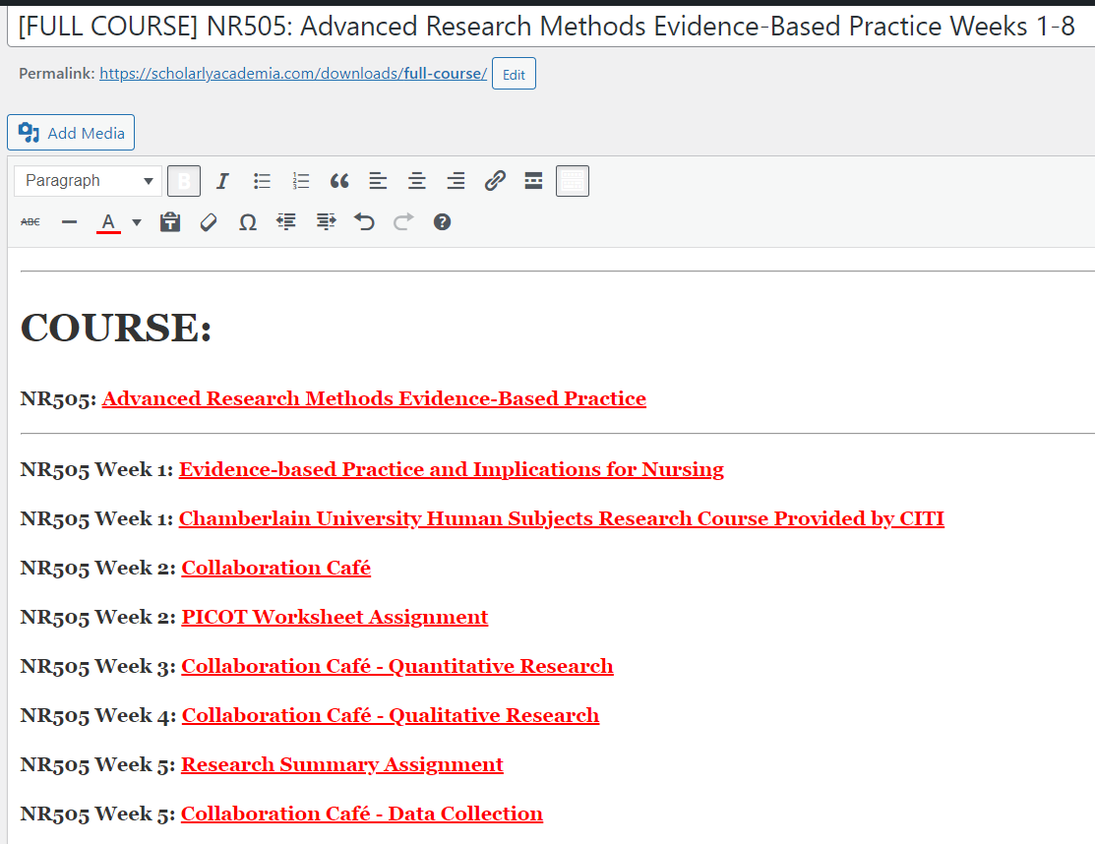1095x844 pixels.
Task: Open Collaboration Café - Data Collection link
Action: pos(362,814)
